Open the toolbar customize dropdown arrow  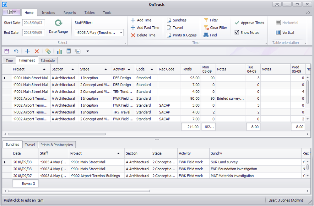point(88,51)
